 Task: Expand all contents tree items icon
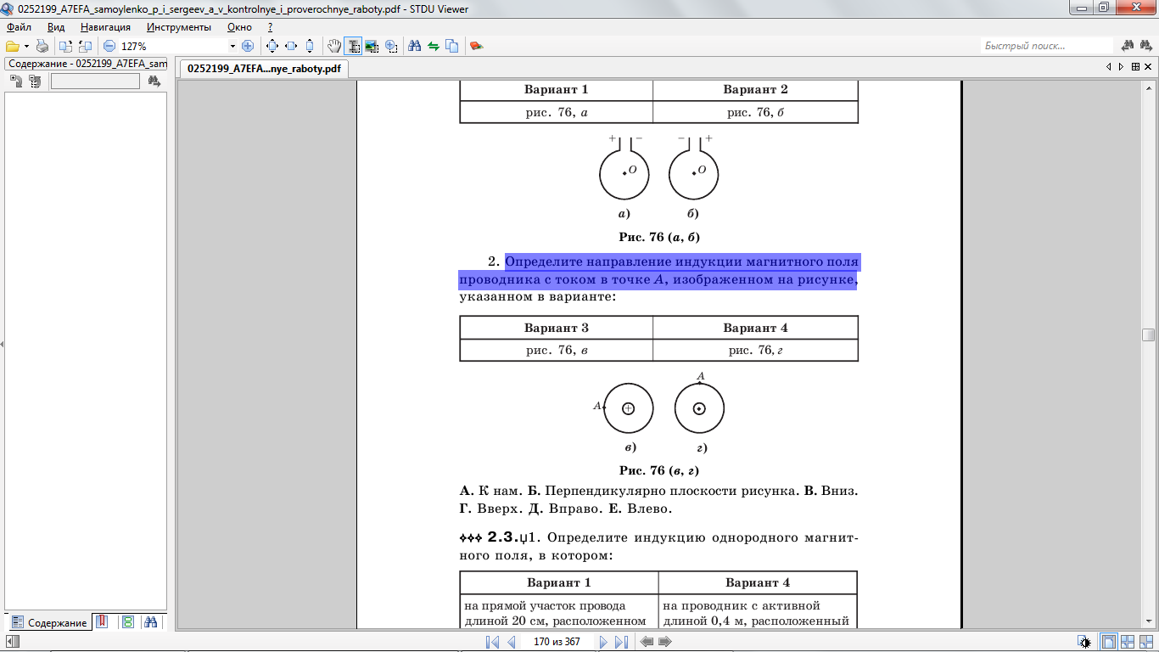click(x=16, y=81)
